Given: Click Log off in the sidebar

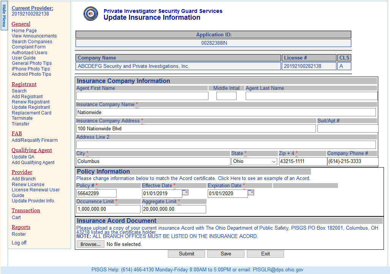Looking at the screenshot, I should (19, 243).
